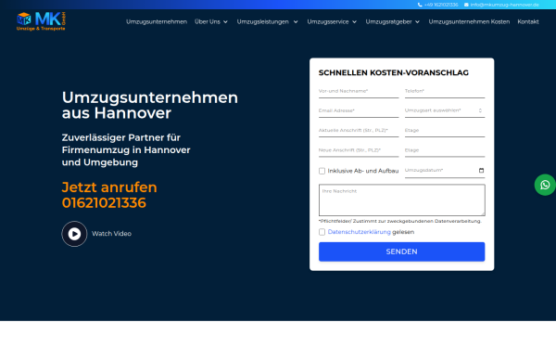Open the Datenschutzerklärung link
Viewport: 556px width, 348px height.
[360, 232]
